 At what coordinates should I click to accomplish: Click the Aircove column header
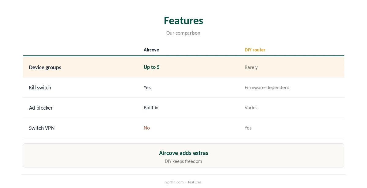click(151, 50)
